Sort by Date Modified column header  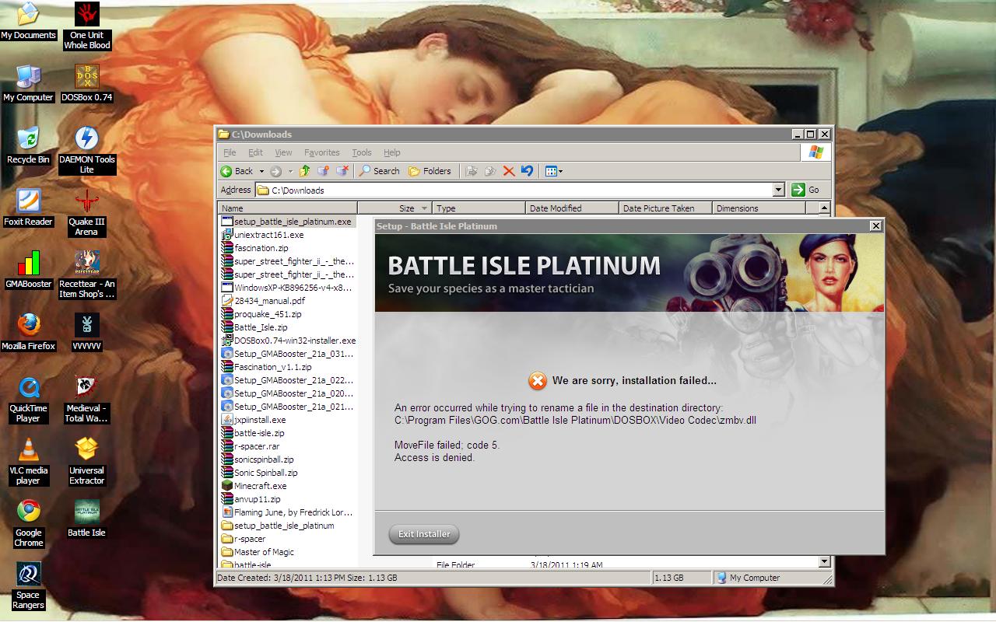(572, 208)
